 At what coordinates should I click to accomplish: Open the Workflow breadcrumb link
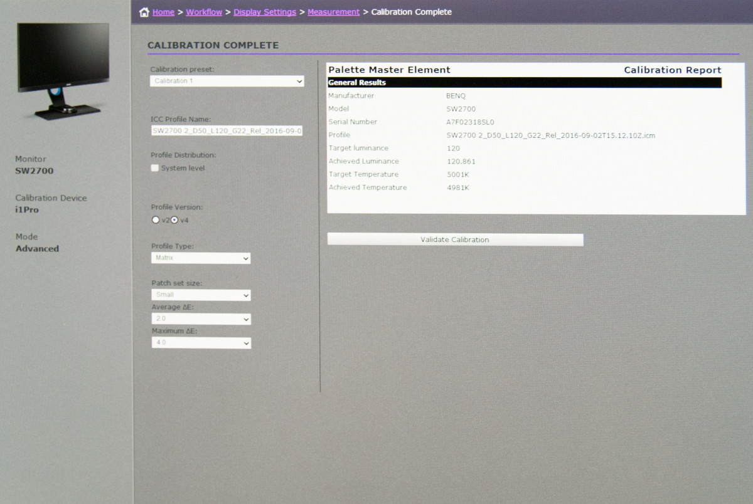click(204, 12)
